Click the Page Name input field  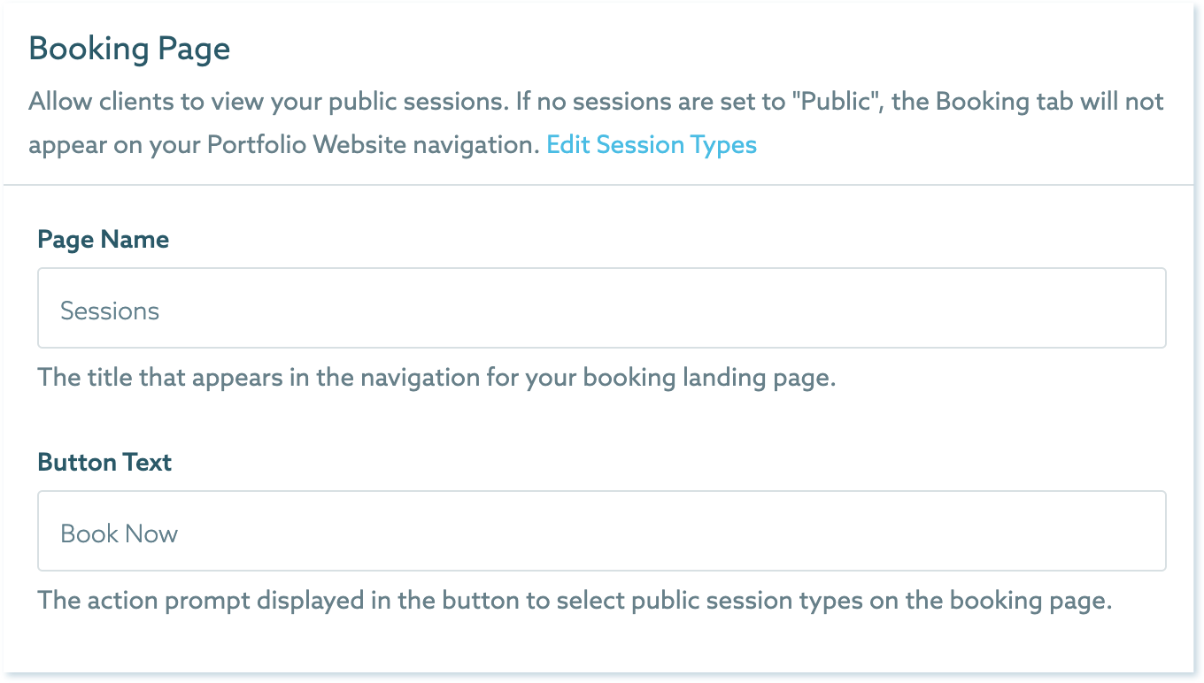(601, 309)
